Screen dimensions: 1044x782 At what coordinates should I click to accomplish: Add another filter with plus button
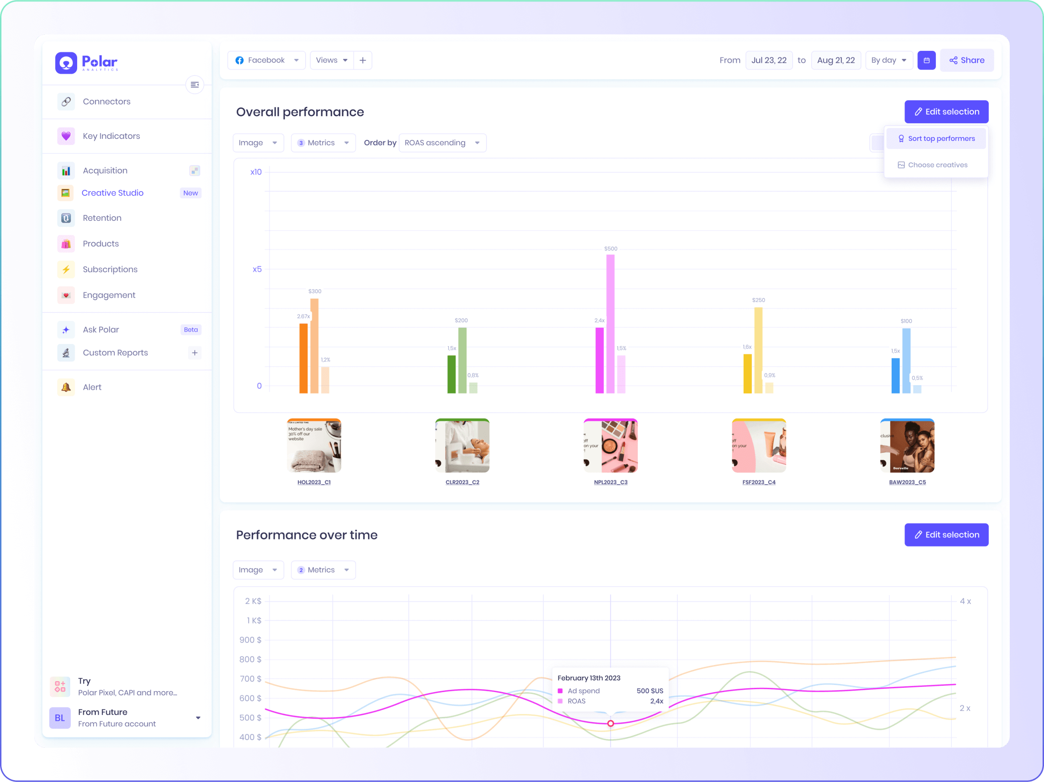tap(363, 60)
